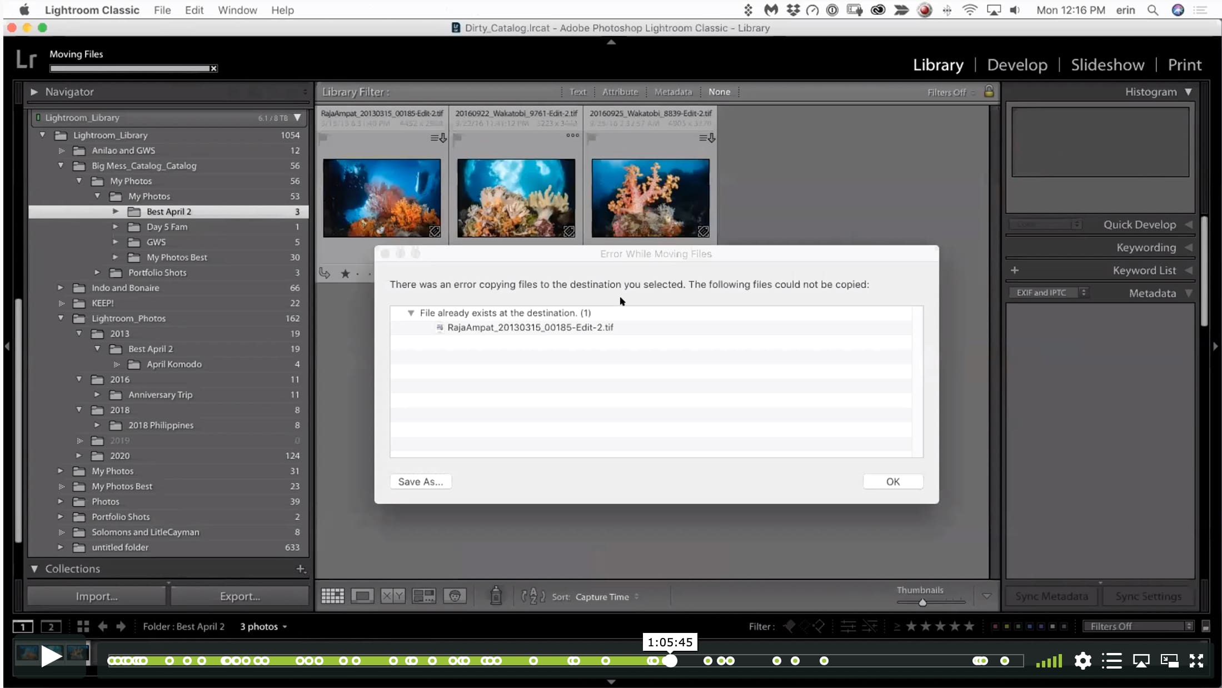1222x688 pixels.
Task: Adjust the Thumbnails size slider
Action: [x=922, y=602]
